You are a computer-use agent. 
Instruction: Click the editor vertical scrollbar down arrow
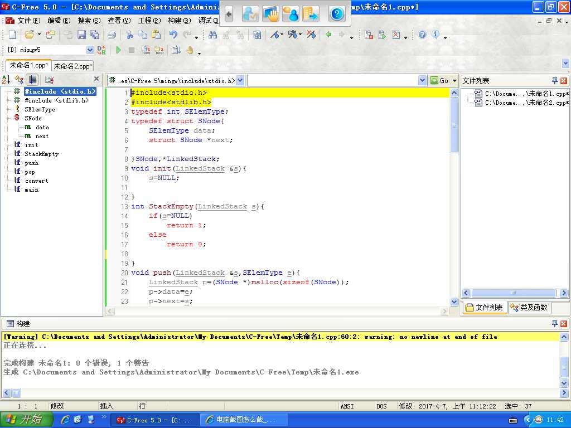click(x=454, y=301)
